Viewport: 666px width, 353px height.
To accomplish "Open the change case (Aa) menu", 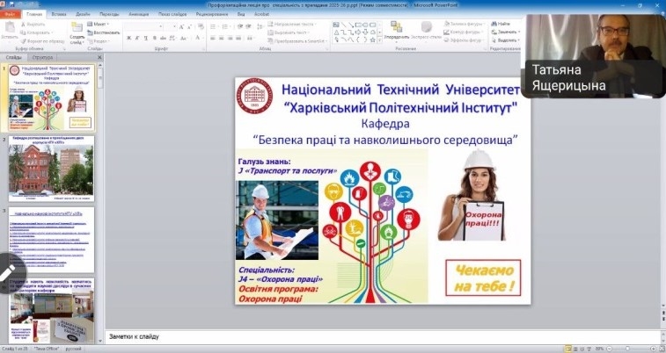I will pyautogui.click(x=184, y=38).
